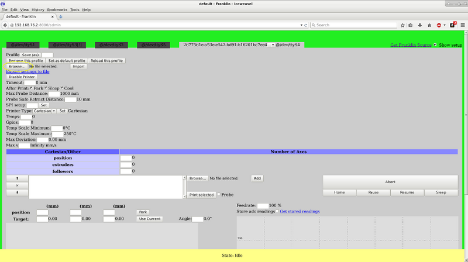Switch to the @/dev/ttyS2 printer tab
This screenshot has height=262, width=468.
pos(111,45)
